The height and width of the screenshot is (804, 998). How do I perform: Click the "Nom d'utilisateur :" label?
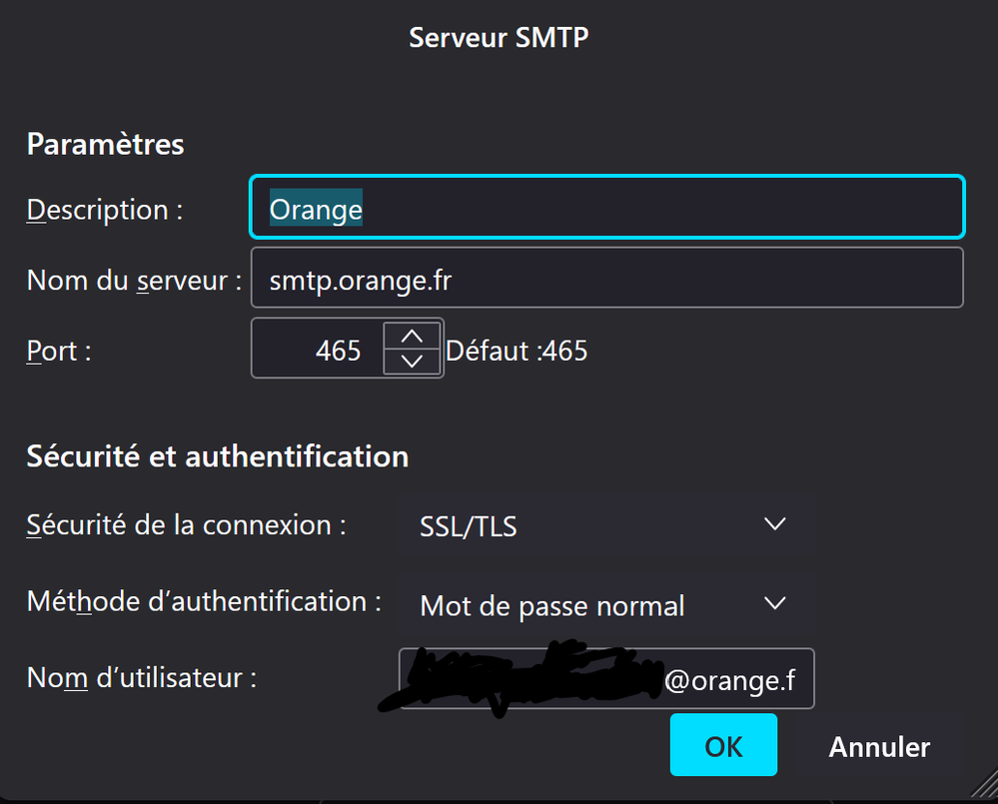142,678
